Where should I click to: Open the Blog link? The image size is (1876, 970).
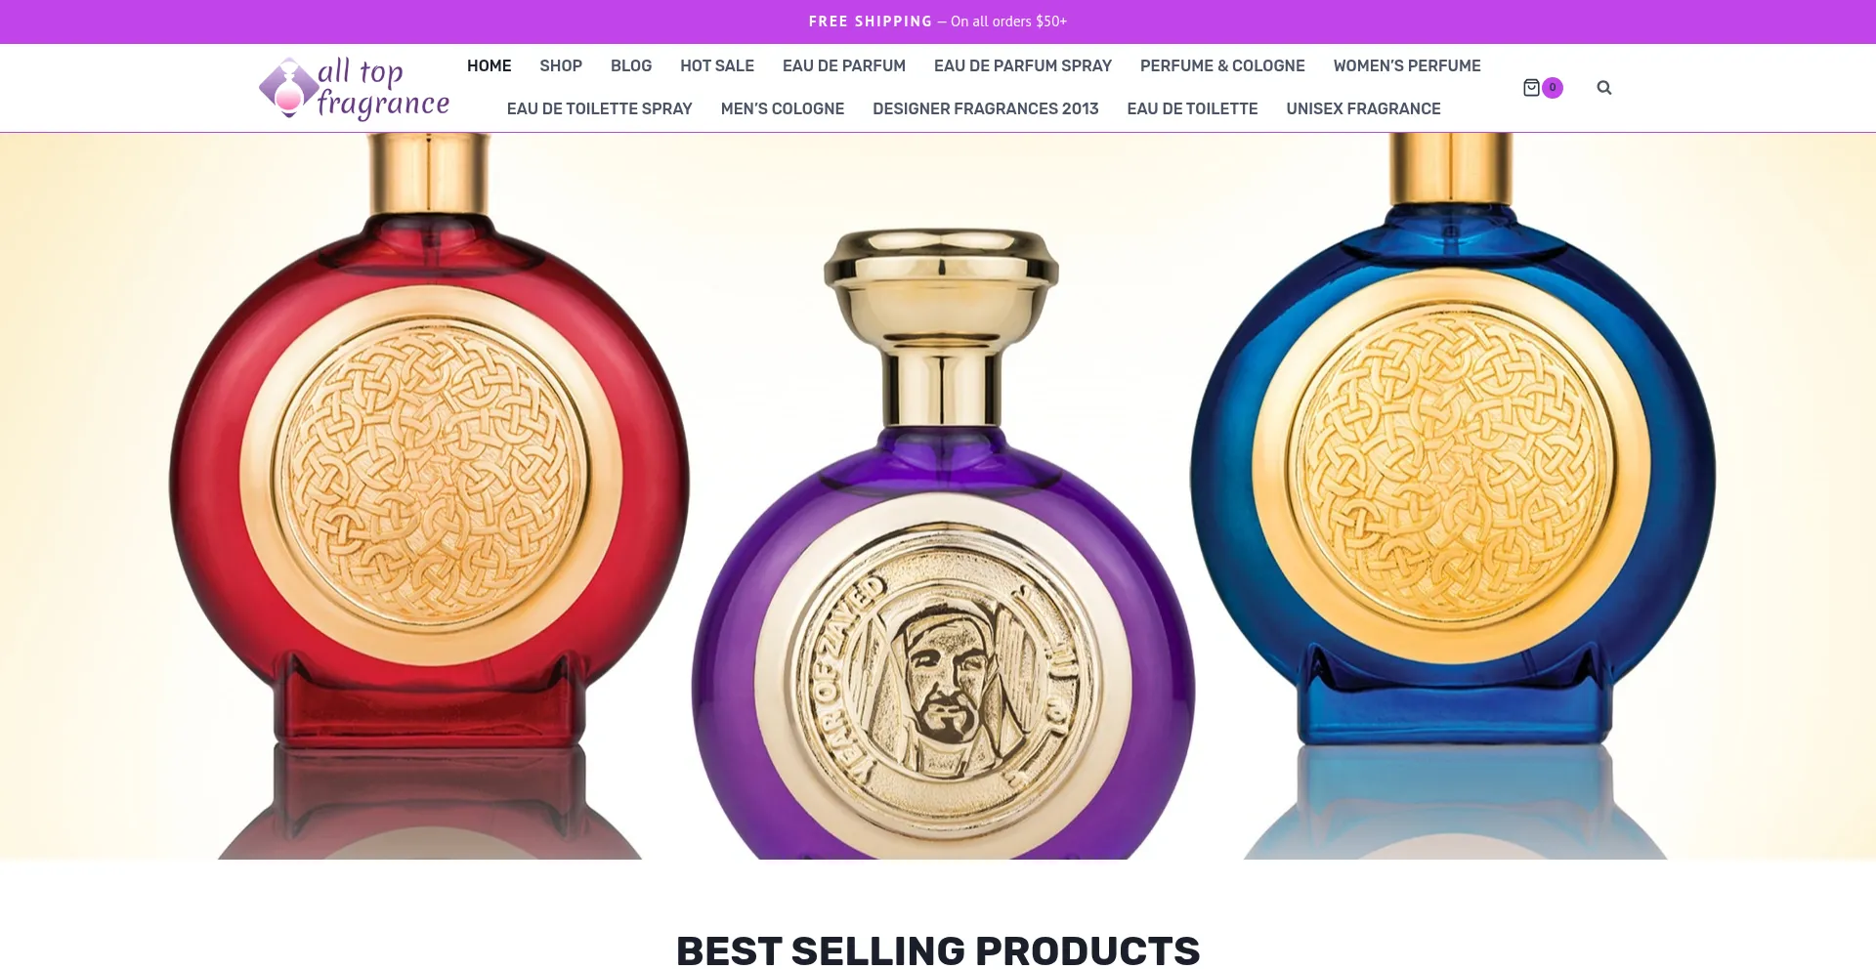click(631, 66)
